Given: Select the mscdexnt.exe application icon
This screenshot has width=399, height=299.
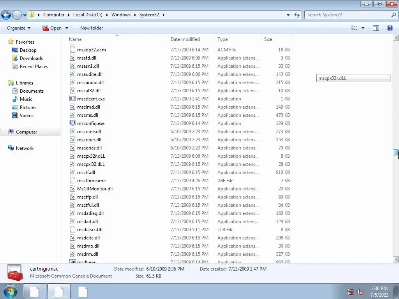Looking at the screenshot, I should coord(72,98).
